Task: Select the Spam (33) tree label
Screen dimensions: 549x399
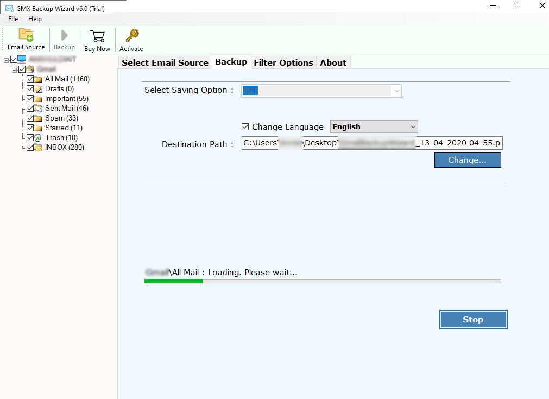Action: coord(61,118)
